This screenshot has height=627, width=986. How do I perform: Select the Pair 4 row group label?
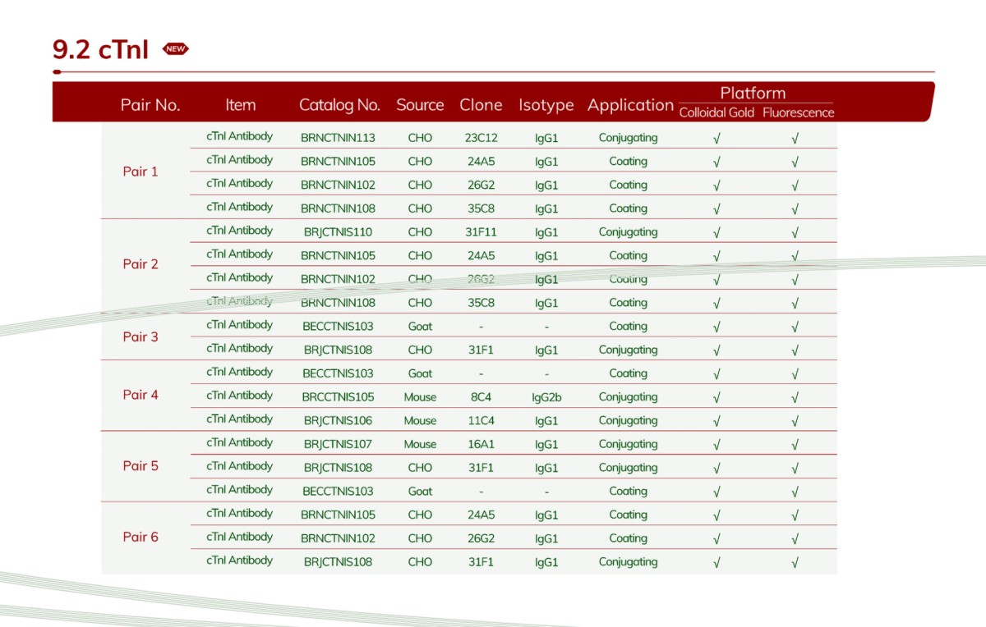141,395
